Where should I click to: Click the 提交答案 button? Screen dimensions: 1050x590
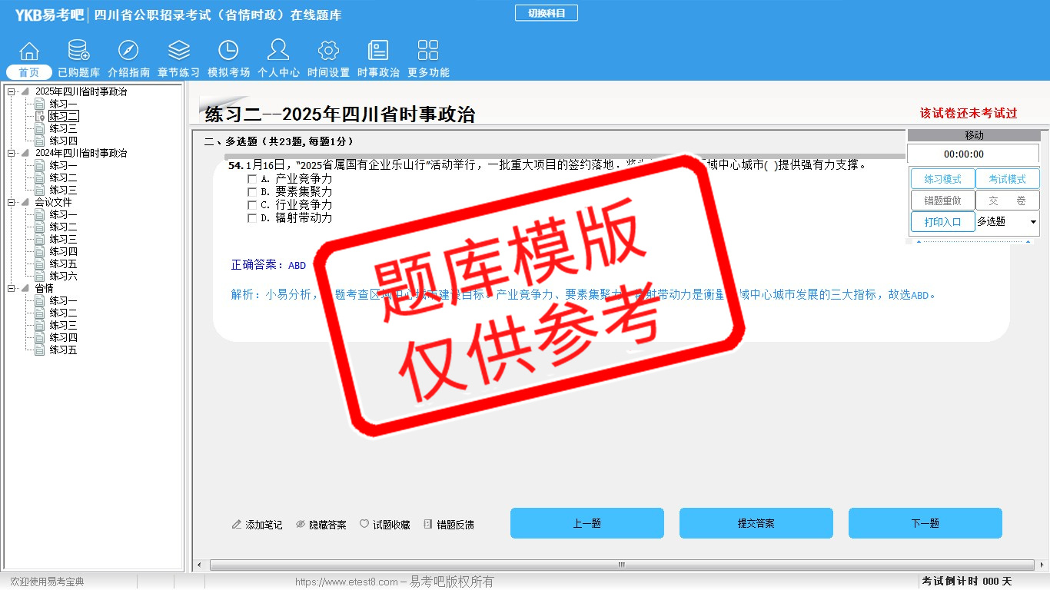pyautogui.click(x=756, y=523)
